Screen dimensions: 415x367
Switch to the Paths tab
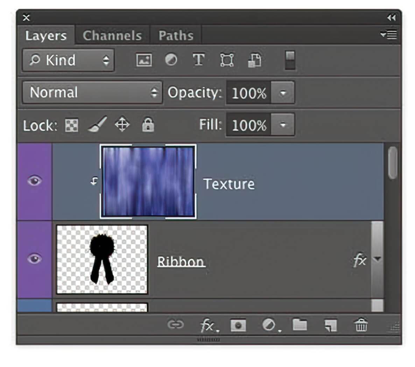pos(176,36)
